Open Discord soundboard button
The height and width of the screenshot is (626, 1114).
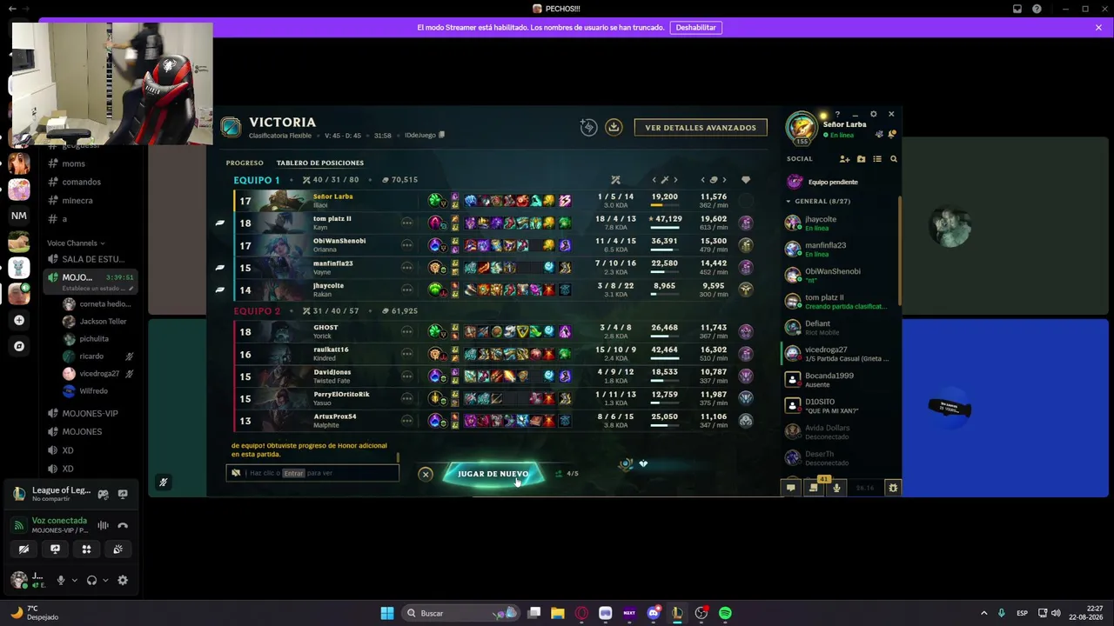(117, 549)
